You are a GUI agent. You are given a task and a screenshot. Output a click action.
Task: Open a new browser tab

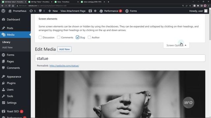[x=108, y=2]
